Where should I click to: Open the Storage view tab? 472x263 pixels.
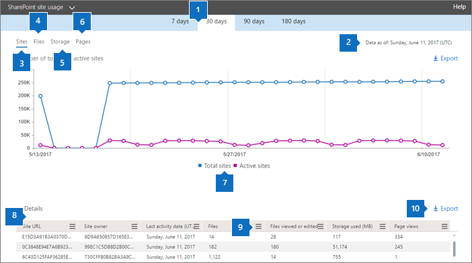(60, 42)
